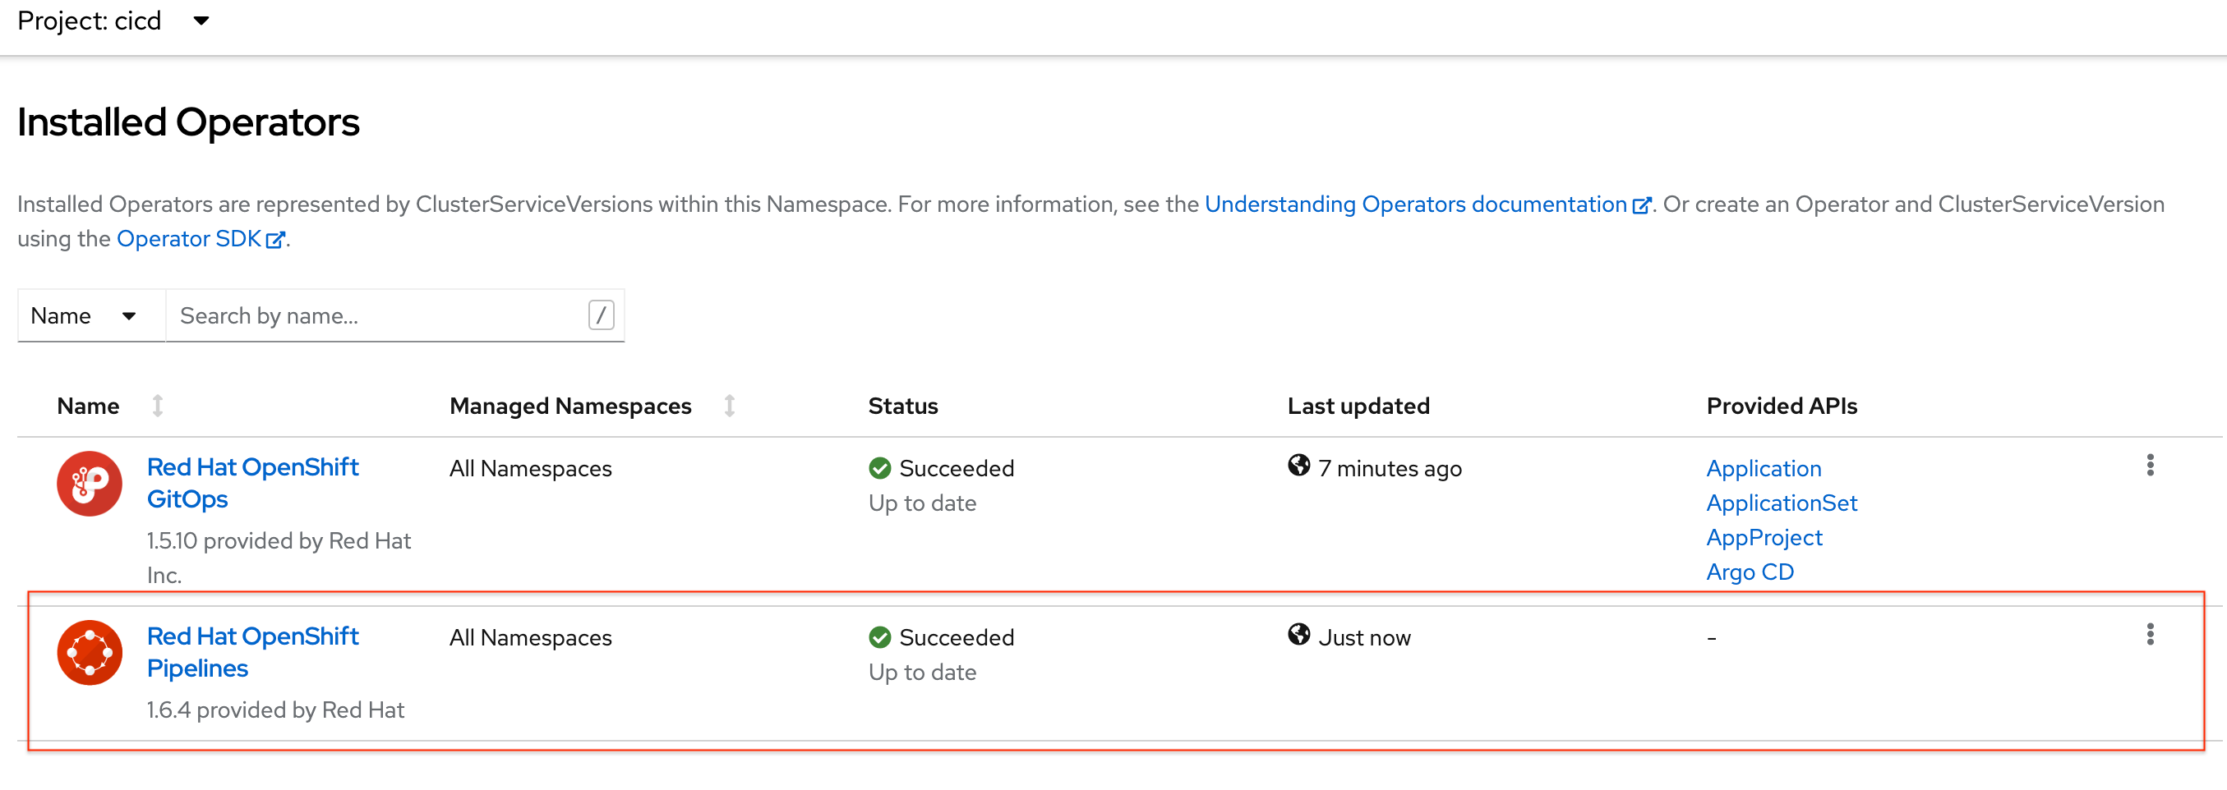The height and width of the screenshot is (790, 2227).
Task: Click the green Succeeded checkmark for GitOps
Action: [879, 468]
